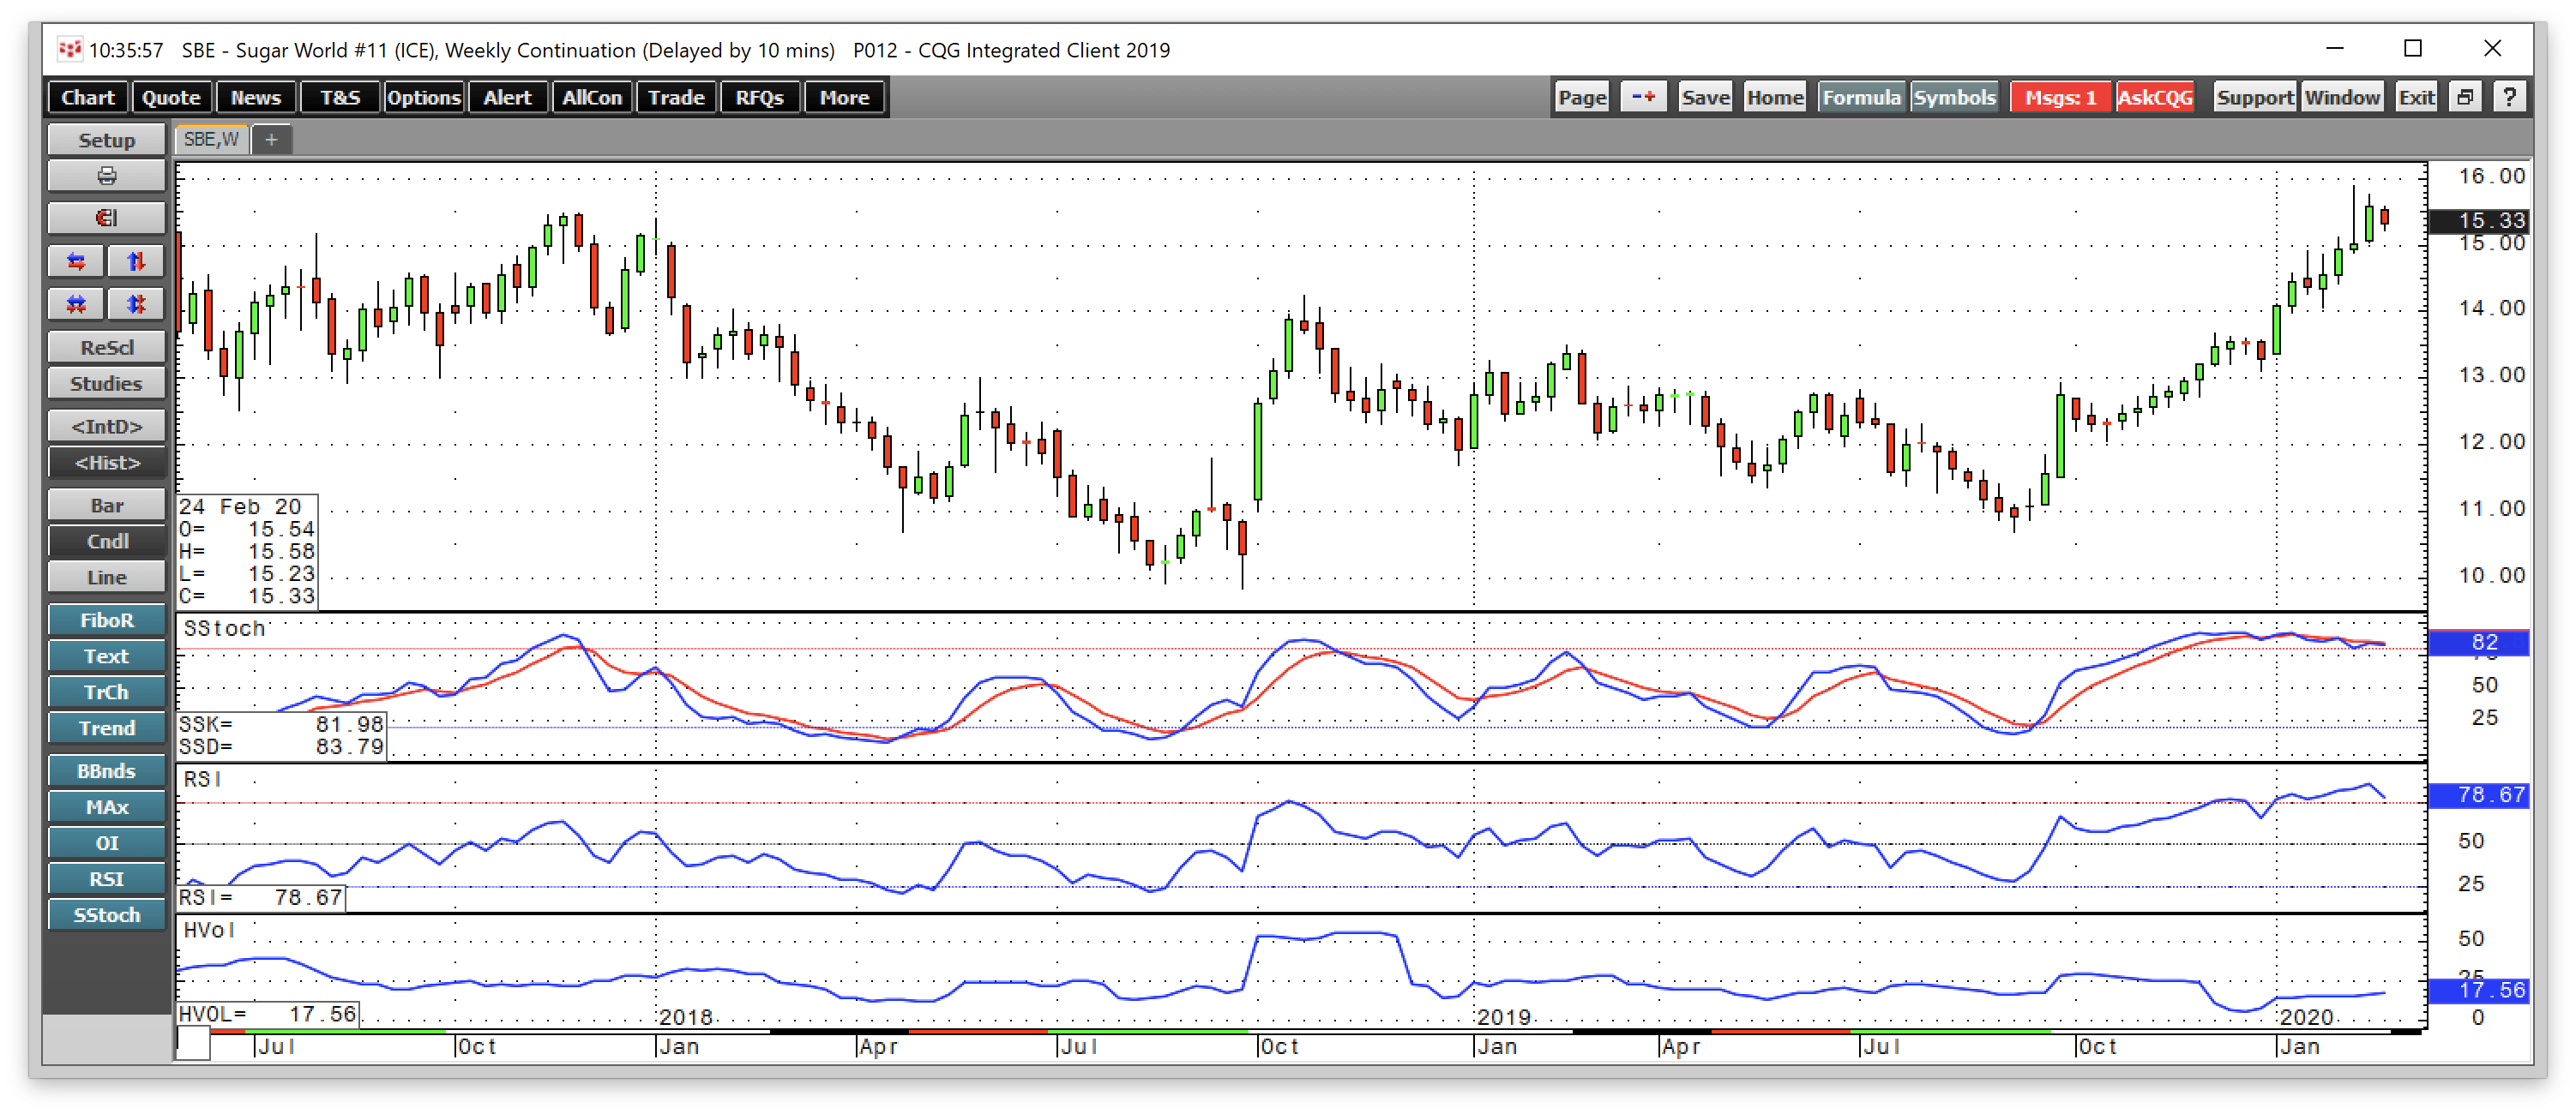Click the Msgs: 1 button
2576x1114 pixels.
[2060, 98]
